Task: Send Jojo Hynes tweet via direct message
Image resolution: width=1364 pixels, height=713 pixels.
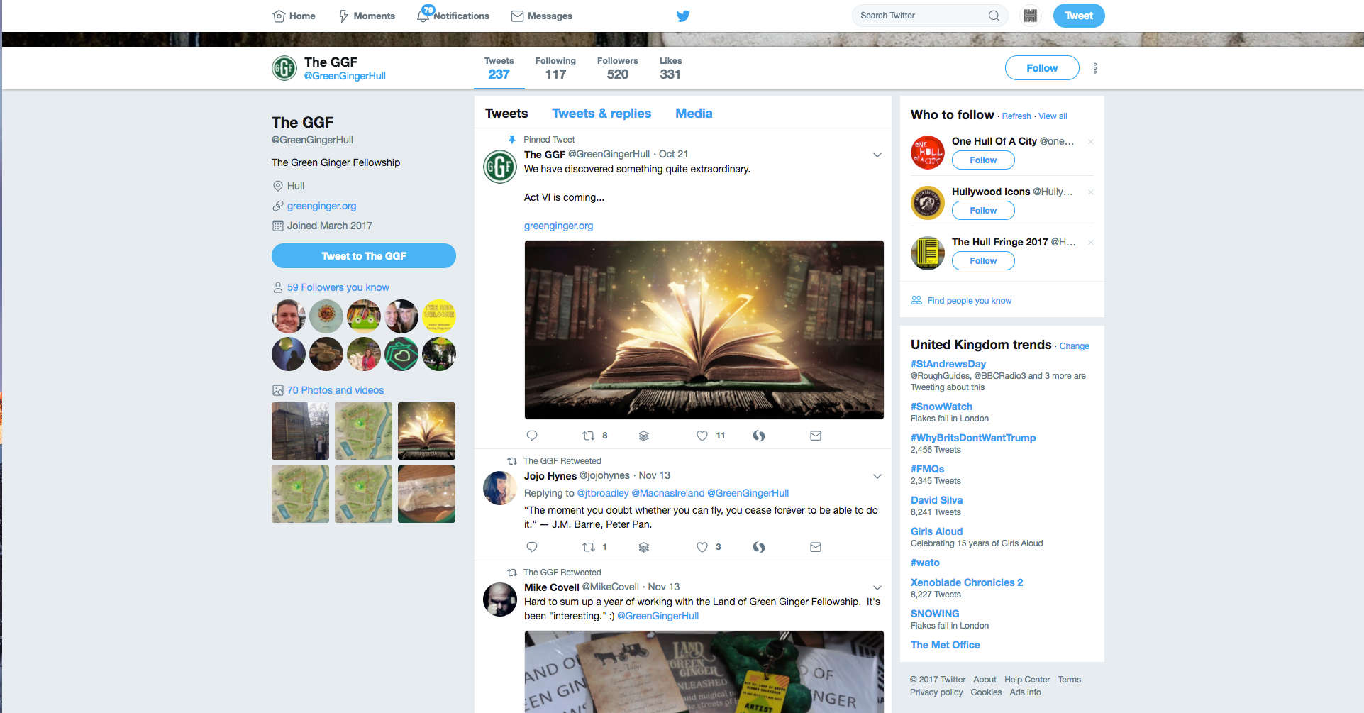Action: point(816,547)
